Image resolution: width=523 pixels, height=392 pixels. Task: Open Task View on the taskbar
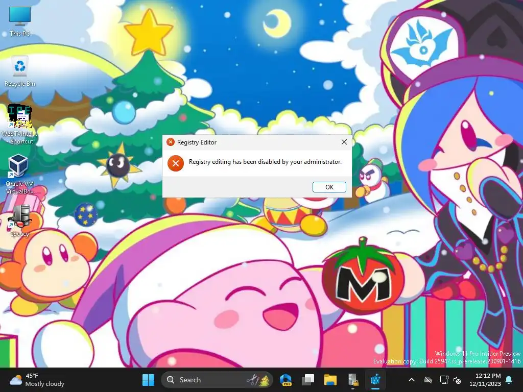coord(308,380)
